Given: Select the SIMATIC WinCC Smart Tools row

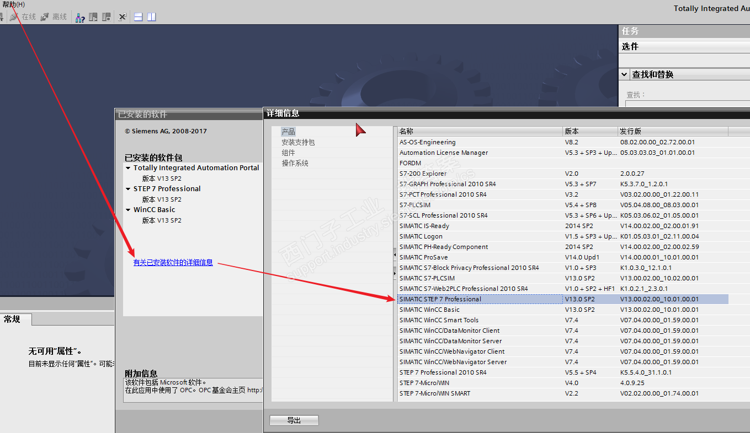Looking at the screenshot, I should click(x=563, y=320).
